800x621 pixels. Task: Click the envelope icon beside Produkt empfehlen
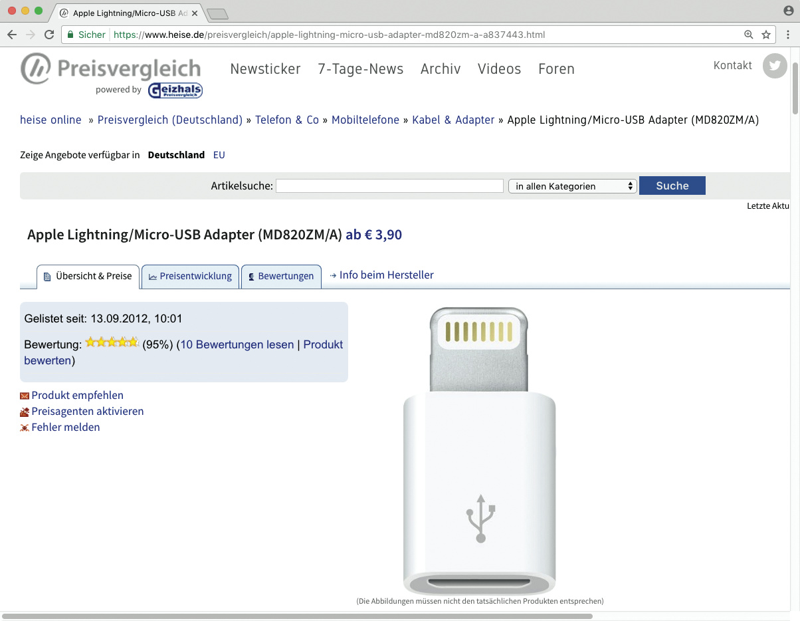click(x=25, y=396)
